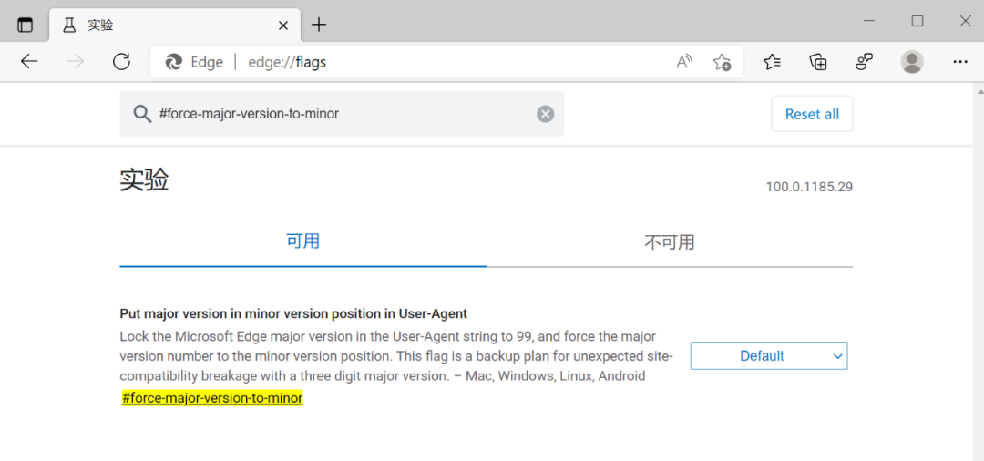The width and height of the screenshot is (984, 461).
Task: Focus the edge://flags address bar
Action: [x=446, y=62]
